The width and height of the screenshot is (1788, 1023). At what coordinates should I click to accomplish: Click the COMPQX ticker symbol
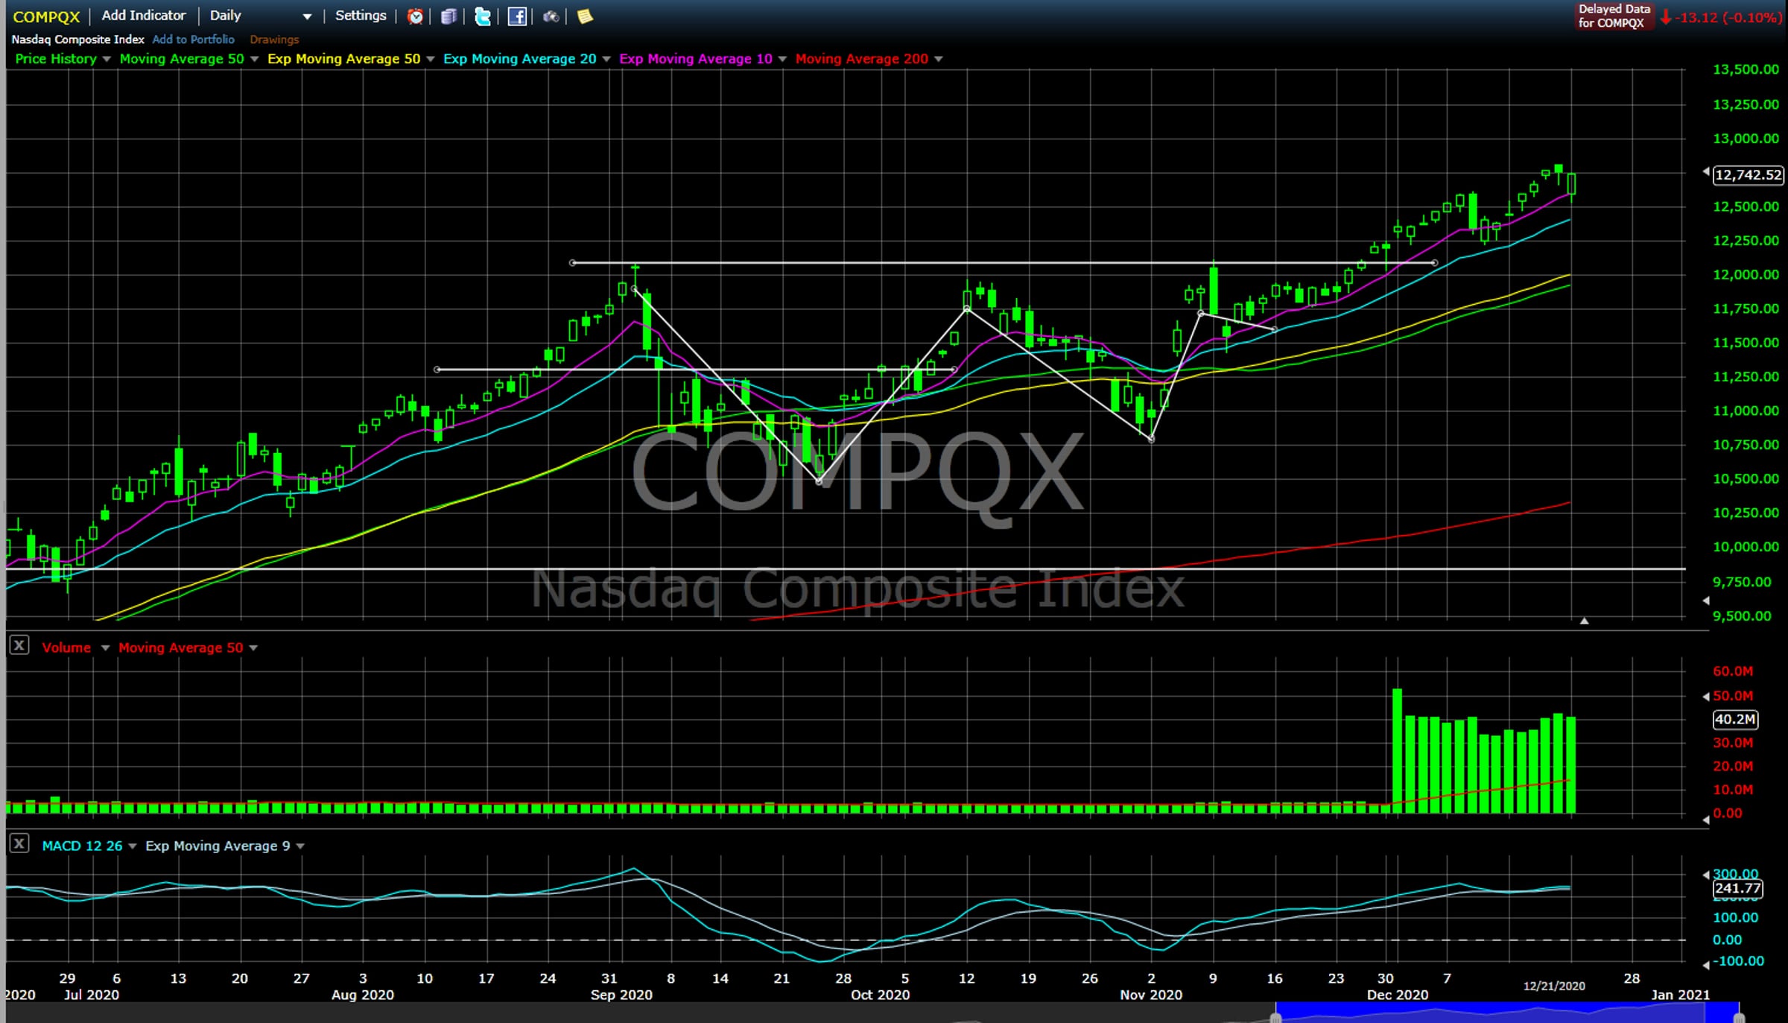pyautogui.click(x=46, y=16)
